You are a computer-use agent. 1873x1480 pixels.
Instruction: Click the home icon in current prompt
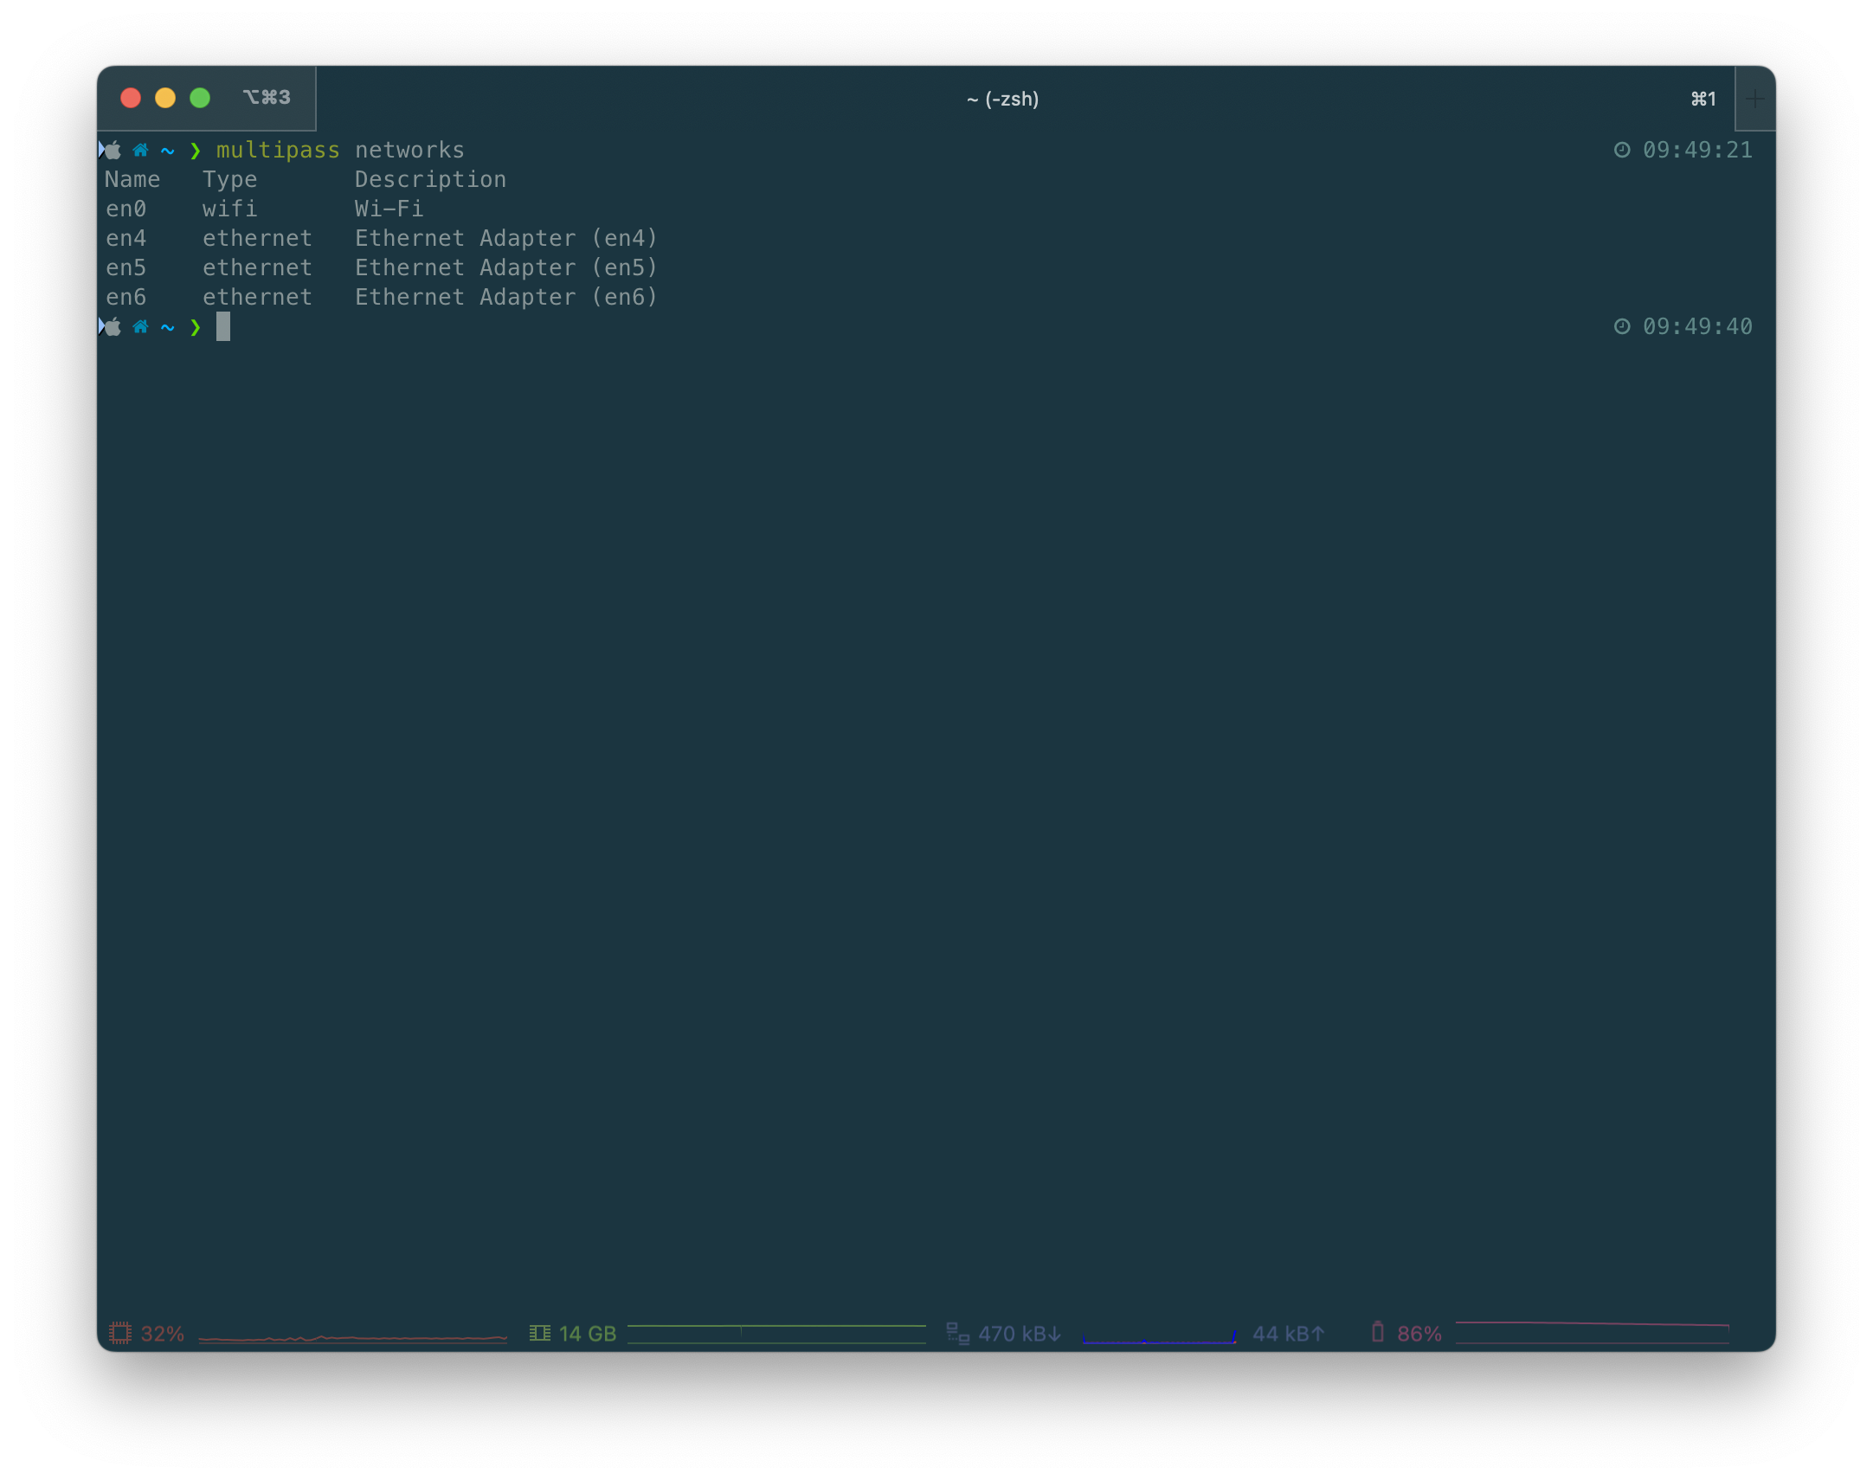pos(140,325)
